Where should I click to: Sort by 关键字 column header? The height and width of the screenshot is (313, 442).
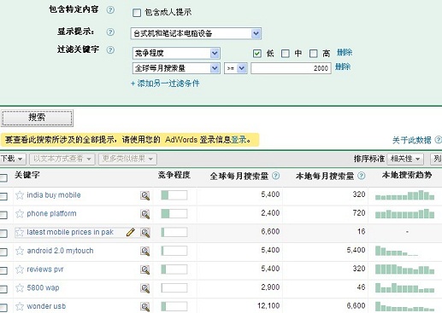(27, 175)
